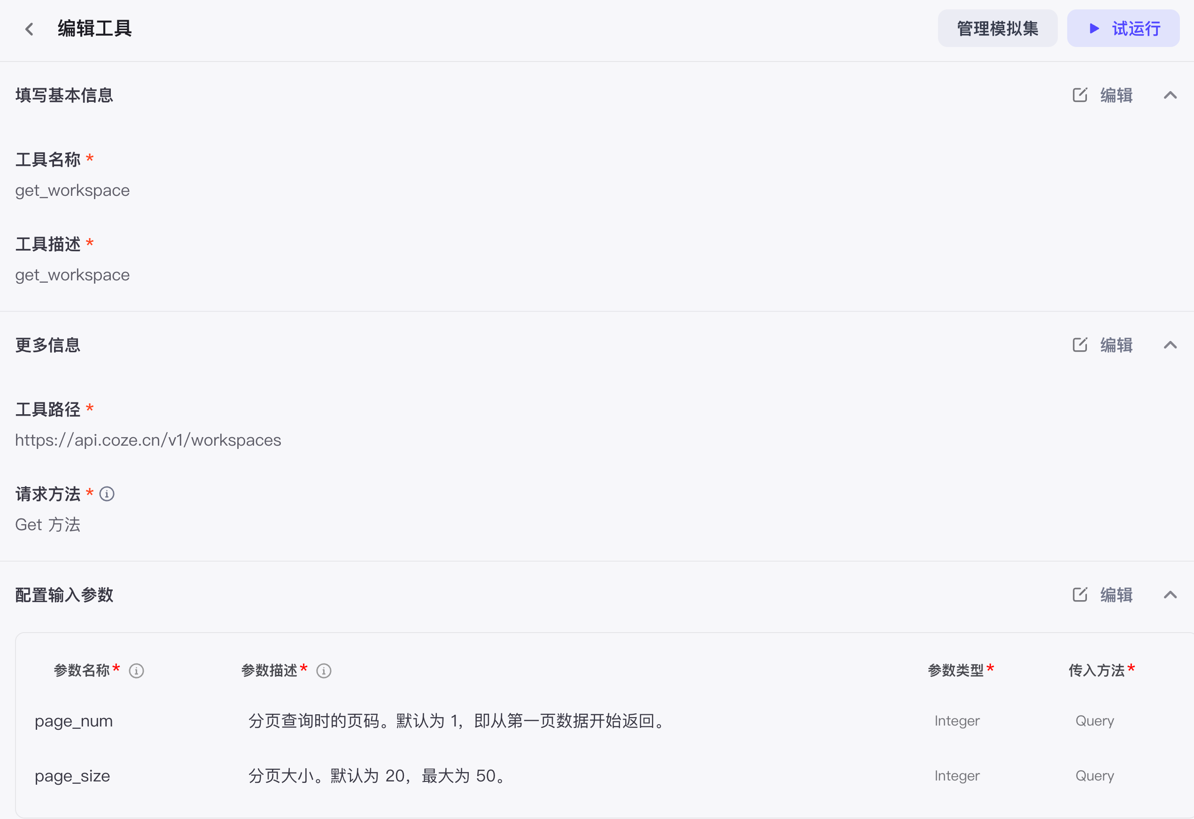Open the Get 方法 request method selector

point(48,525)
